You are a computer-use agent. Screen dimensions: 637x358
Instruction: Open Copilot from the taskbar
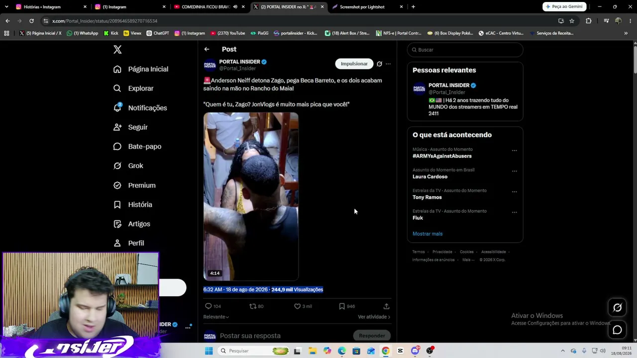(x=327, y=351)
